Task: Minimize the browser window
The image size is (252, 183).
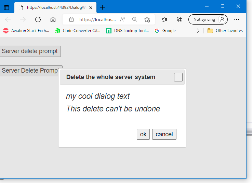Action: [x=207, y=6]
